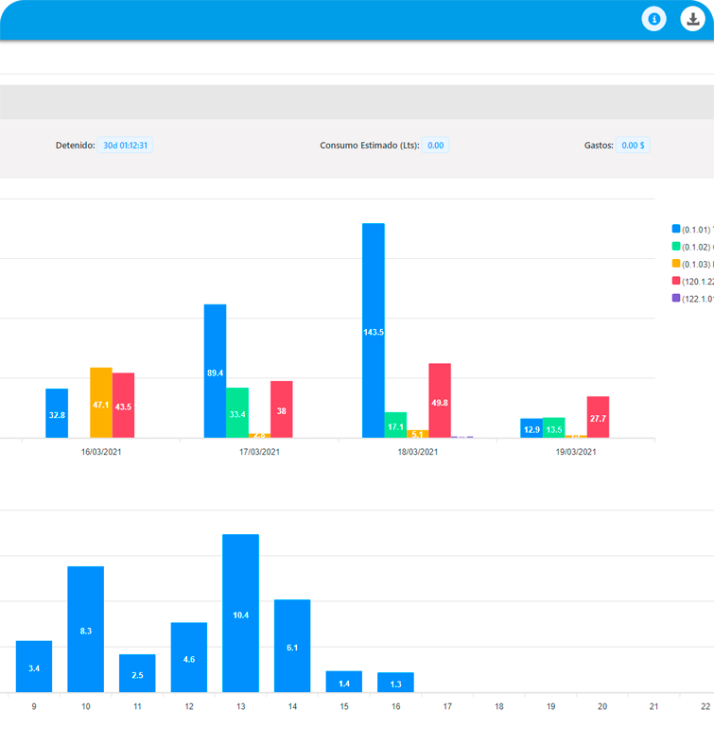The height and width of the screenshot is (745, 714).
Task: Select the 89.4 blue bar on 17/03/2021
Action: click(x=215, y=371)
